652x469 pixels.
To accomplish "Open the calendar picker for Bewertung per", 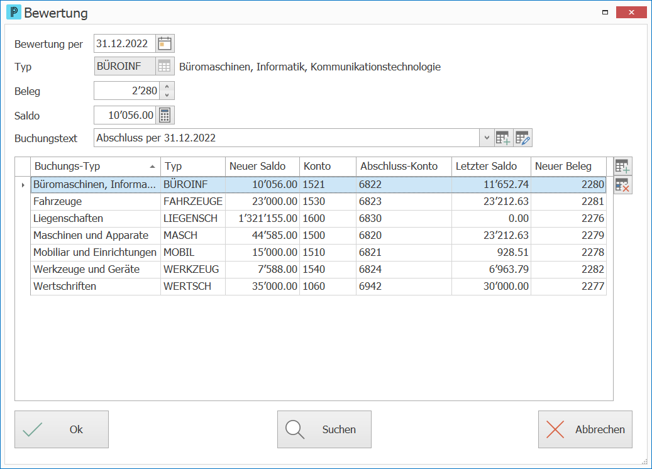I will pyautogui.click(x=165, y=43).
